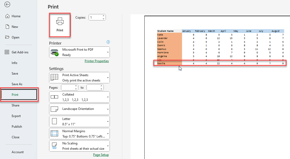Click the Letter paper size icon
The image size is (290, 159).
coord(54,121)
